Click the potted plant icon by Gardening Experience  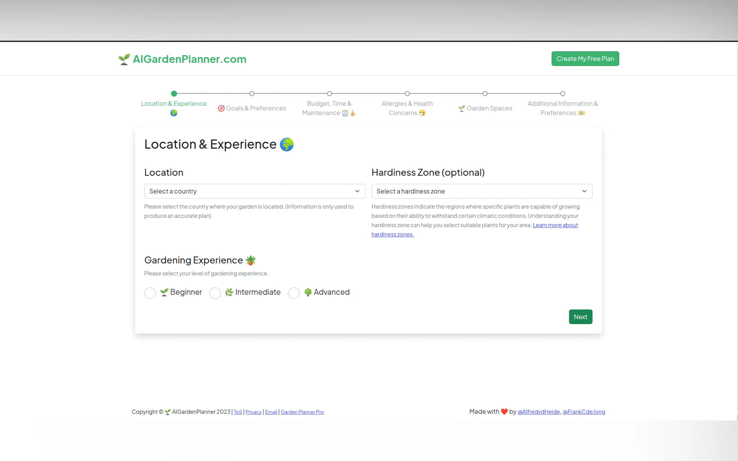(250, 260)
